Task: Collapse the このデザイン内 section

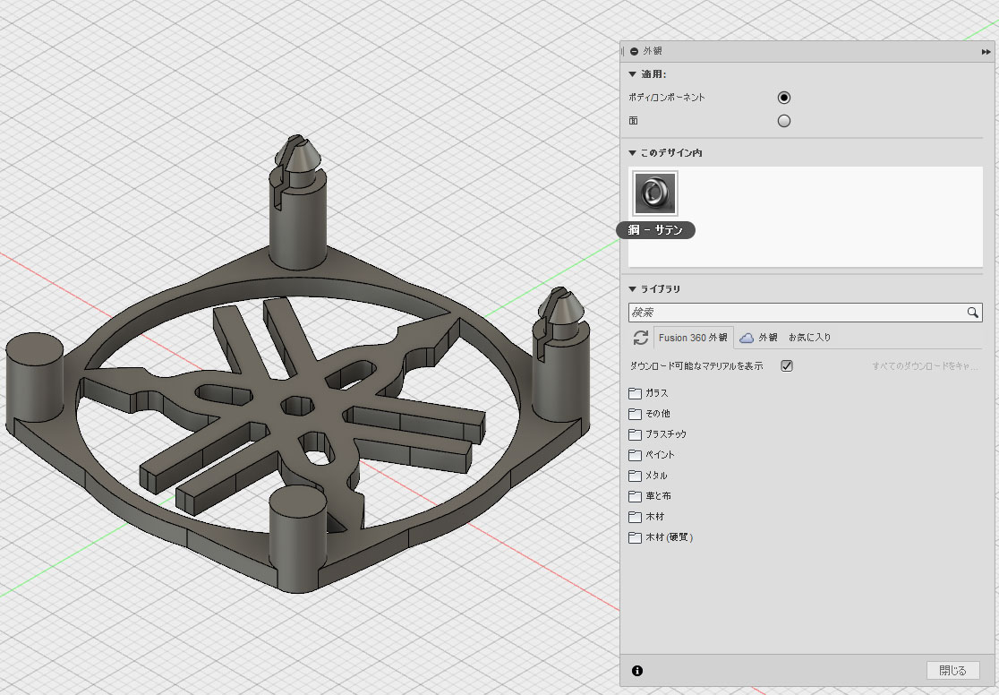Action: point(632,153)
